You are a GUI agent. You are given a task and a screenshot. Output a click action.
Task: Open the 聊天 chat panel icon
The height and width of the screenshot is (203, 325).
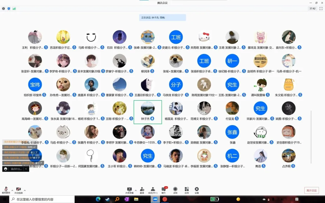(x=164, y=190)
